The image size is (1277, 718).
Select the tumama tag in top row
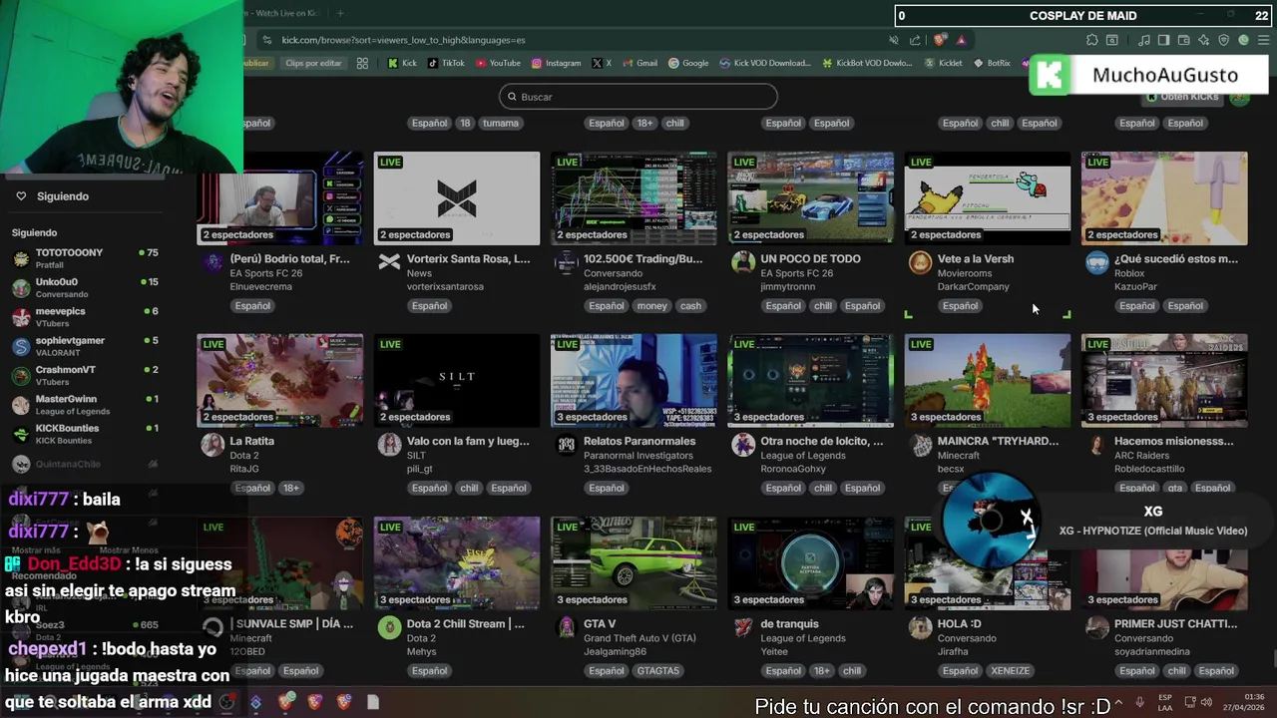tap(501, 124)
